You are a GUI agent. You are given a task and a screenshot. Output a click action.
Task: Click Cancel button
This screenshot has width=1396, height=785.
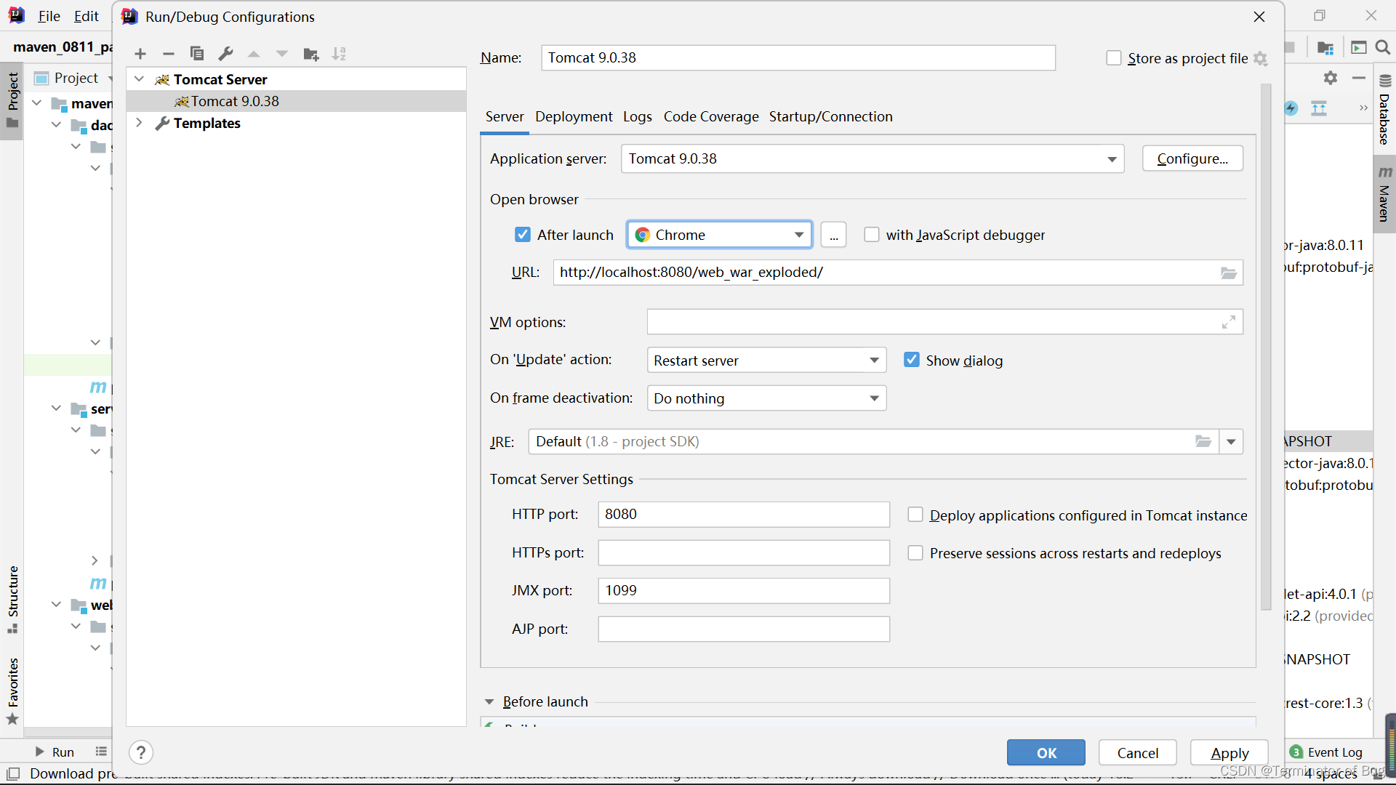pyautogui.click(x=1137, y=753)
